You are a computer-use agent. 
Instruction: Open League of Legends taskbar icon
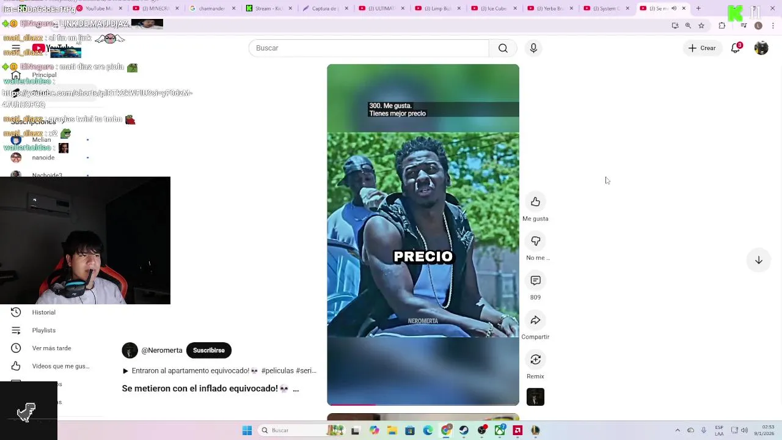coord(536,430)
